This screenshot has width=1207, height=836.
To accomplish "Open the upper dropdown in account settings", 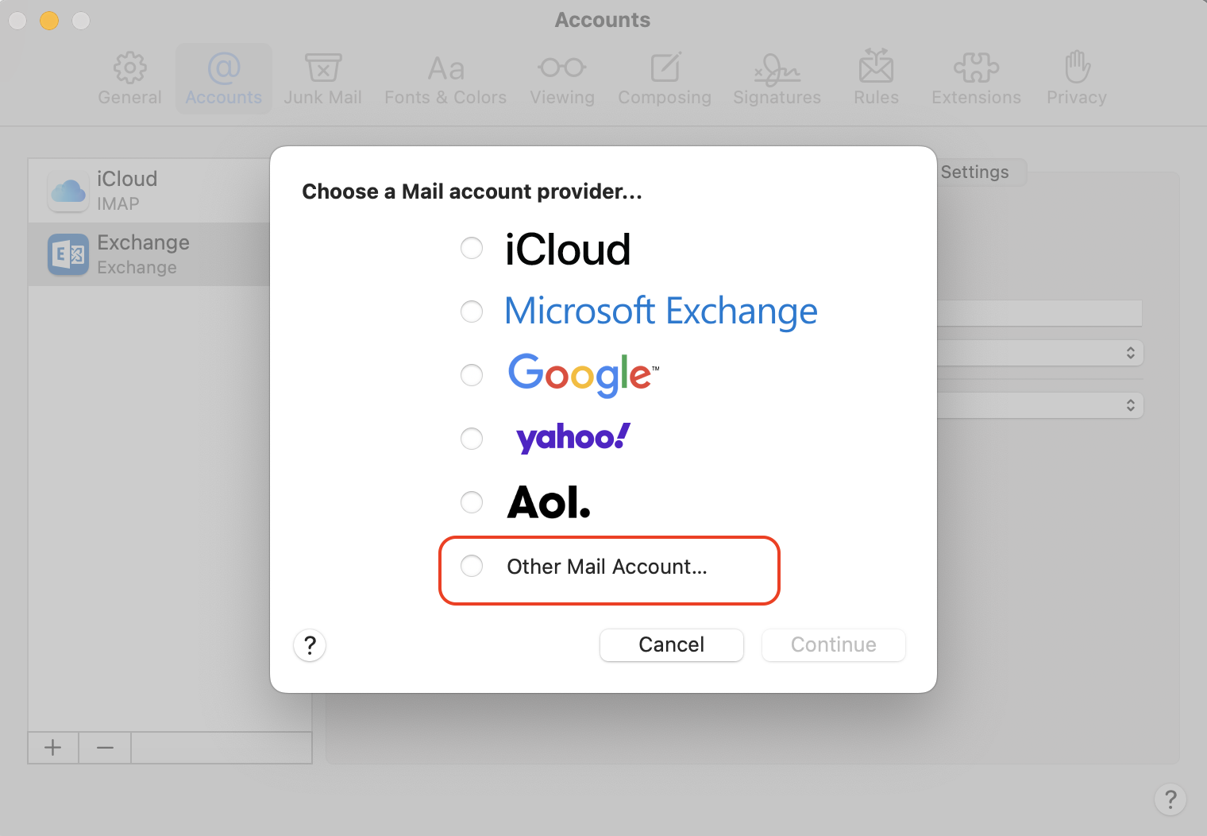I will (1040, 353).
